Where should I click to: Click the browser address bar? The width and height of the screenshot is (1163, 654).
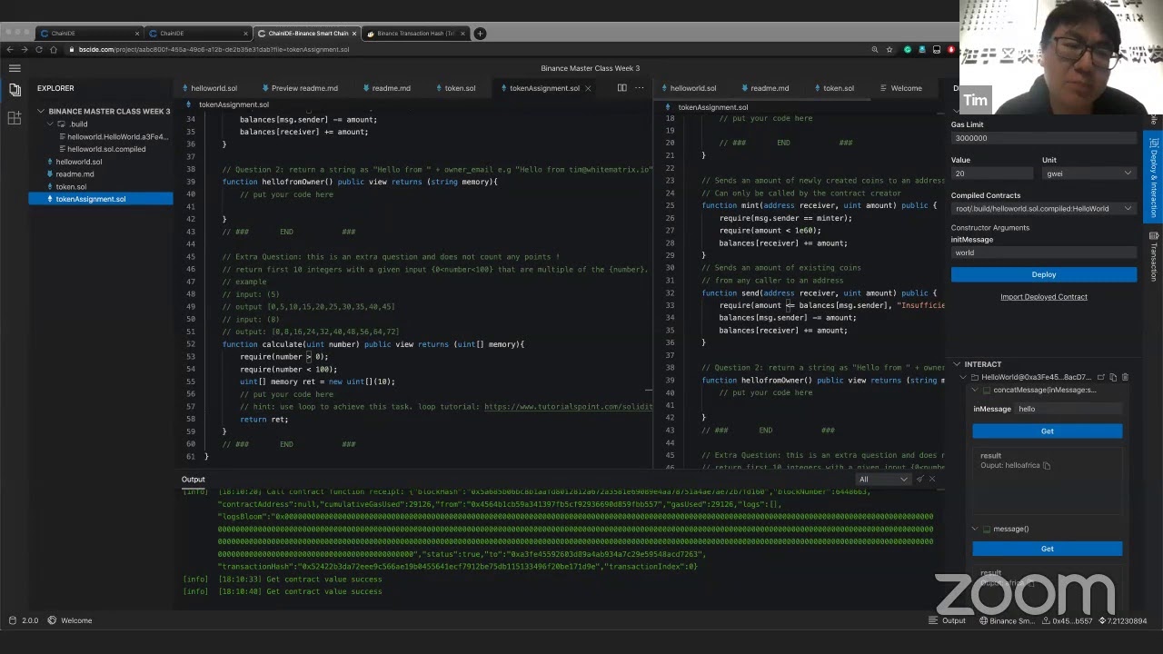pos(472,49)
